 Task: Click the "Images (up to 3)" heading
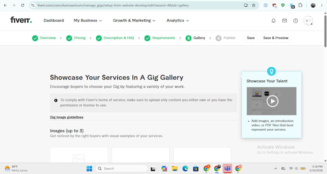coord(67,131)
